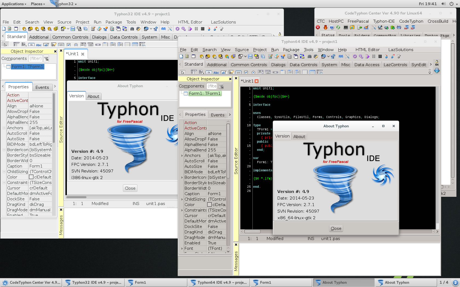Click Color clDefault swatch in Typhon32 inspector
Screen dimensions: 460x287
tap(31, 177)
